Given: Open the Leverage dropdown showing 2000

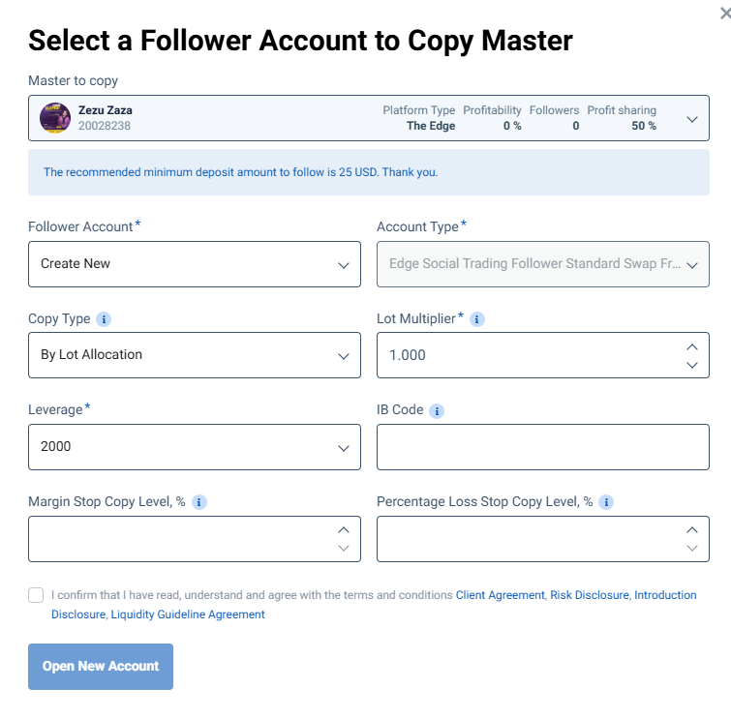Looking at the screenshot, I should point(195,447).
